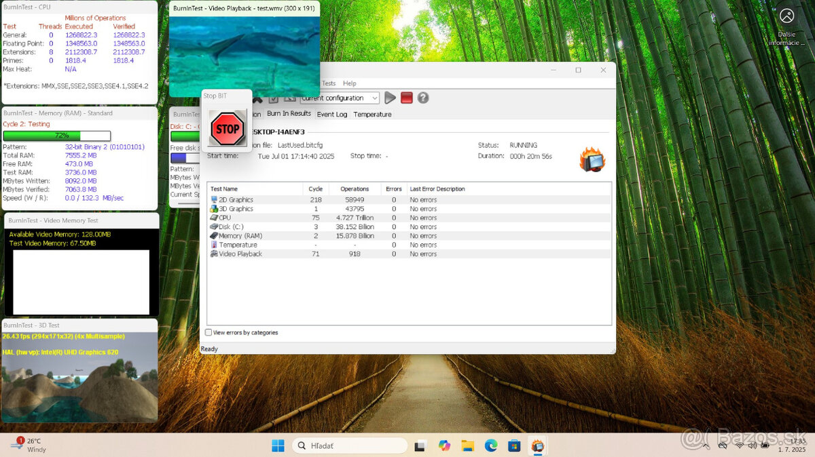Viewport: 815px width, 457px height.
Task: Click the green start test arrow
Action: (390, 98)
